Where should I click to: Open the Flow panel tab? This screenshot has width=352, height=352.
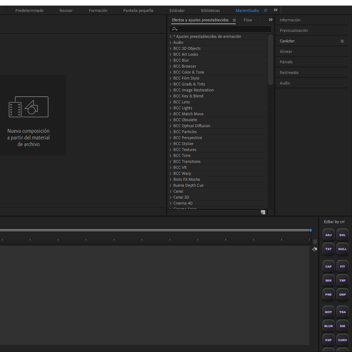(248, 20)
